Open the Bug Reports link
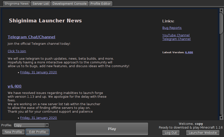Viewport: 224px width, 137px height. [x=172, y=28]
